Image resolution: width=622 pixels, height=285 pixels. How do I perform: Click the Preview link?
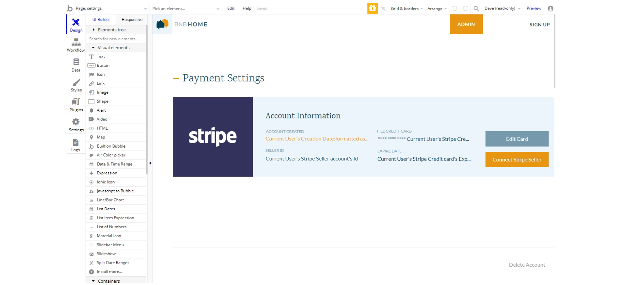[x=534, y=8]
